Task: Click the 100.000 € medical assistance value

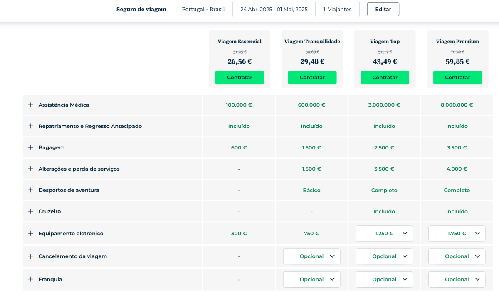Action: point(239,105)
